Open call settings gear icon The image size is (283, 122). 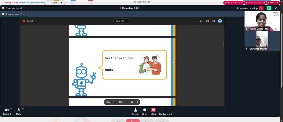point(3,8)
